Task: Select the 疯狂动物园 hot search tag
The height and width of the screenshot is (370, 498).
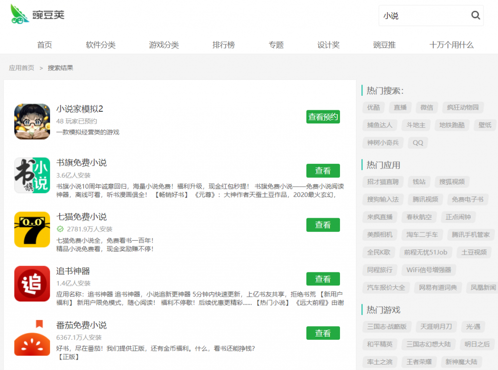Action: click(463, 107)
